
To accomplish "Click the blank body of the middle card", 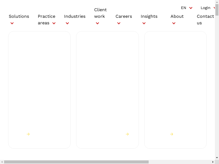I will click(107, 82).
